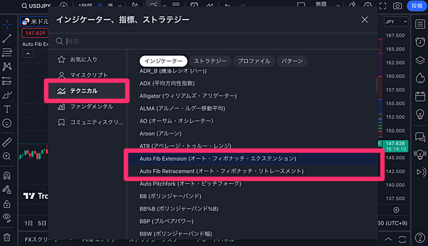Remove drawings with trash icon
Screen dimensions: 428x246
[x=7, y=237]
